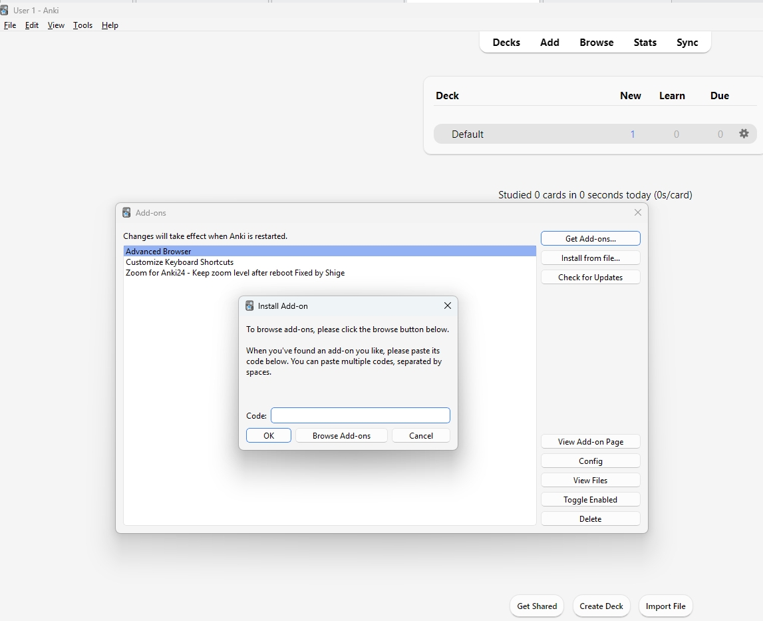Viewport: 763px width, 621px height.
Task: Click Check for Updates button
Action: click(590, 277)
